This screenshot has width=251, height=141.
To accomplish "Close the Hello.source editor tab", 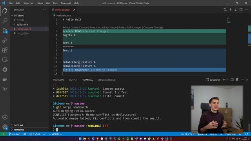I will (x=74, y=10).
